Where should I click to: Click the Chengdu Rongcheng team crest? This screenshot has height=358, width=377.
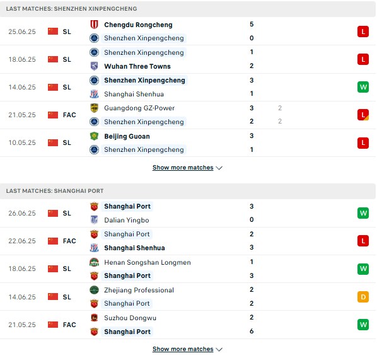pyautogui.click(x=95, y=25)
